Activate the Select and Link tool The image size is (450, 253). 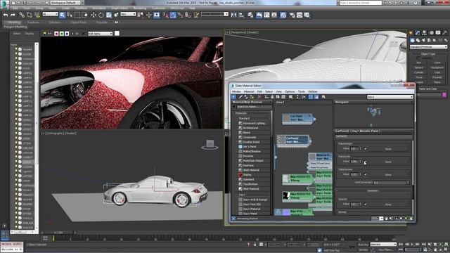(x=22, y=15)
